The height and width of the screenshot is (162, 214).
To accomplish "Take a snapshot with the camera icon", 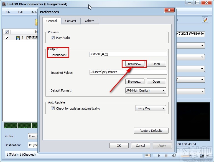I will click(202, 156).
